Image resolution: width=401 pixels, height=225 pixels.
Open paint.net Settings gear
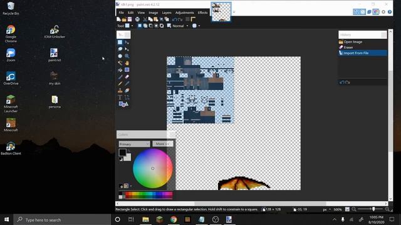click(x=383, y=12)
